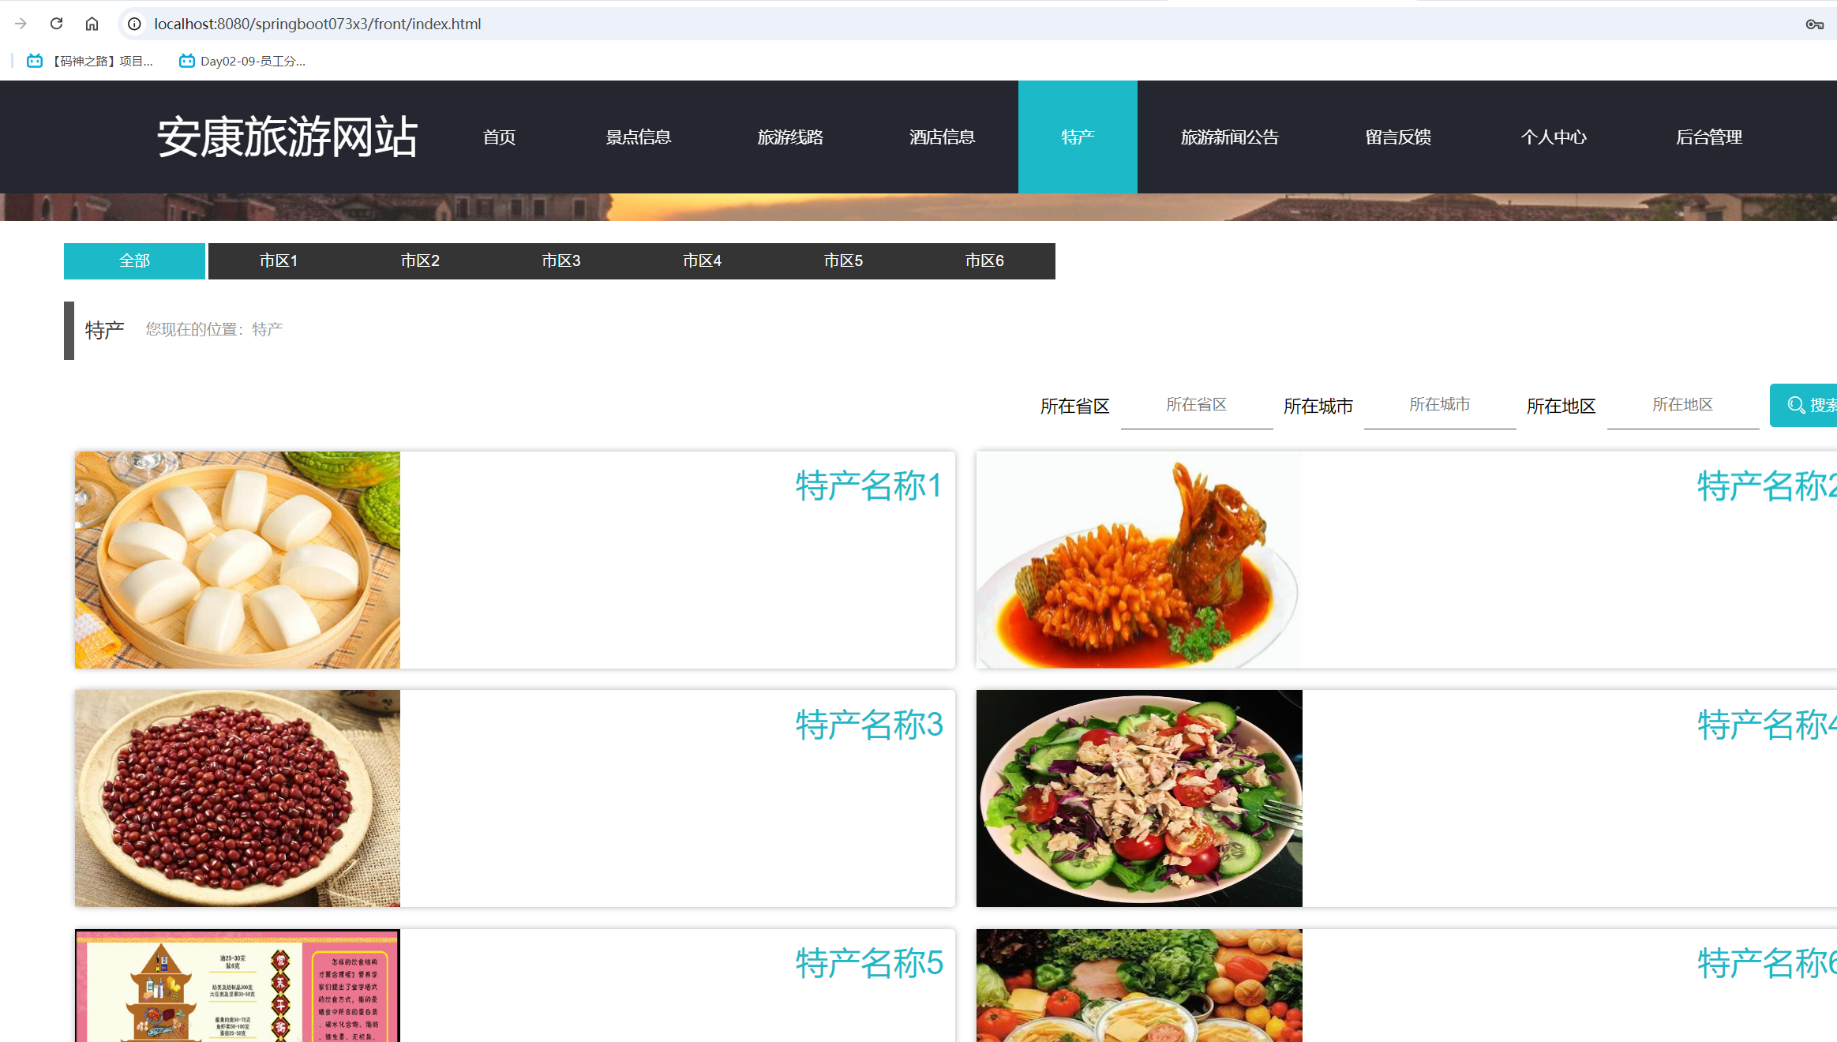This screenshot has height=1042, width=1837.
Task: Go to 旅游线路 in navigation
Action: (x=790, y=137)
